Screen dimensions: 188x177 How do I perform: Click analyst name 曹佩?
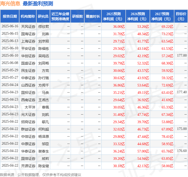[45, 107]
